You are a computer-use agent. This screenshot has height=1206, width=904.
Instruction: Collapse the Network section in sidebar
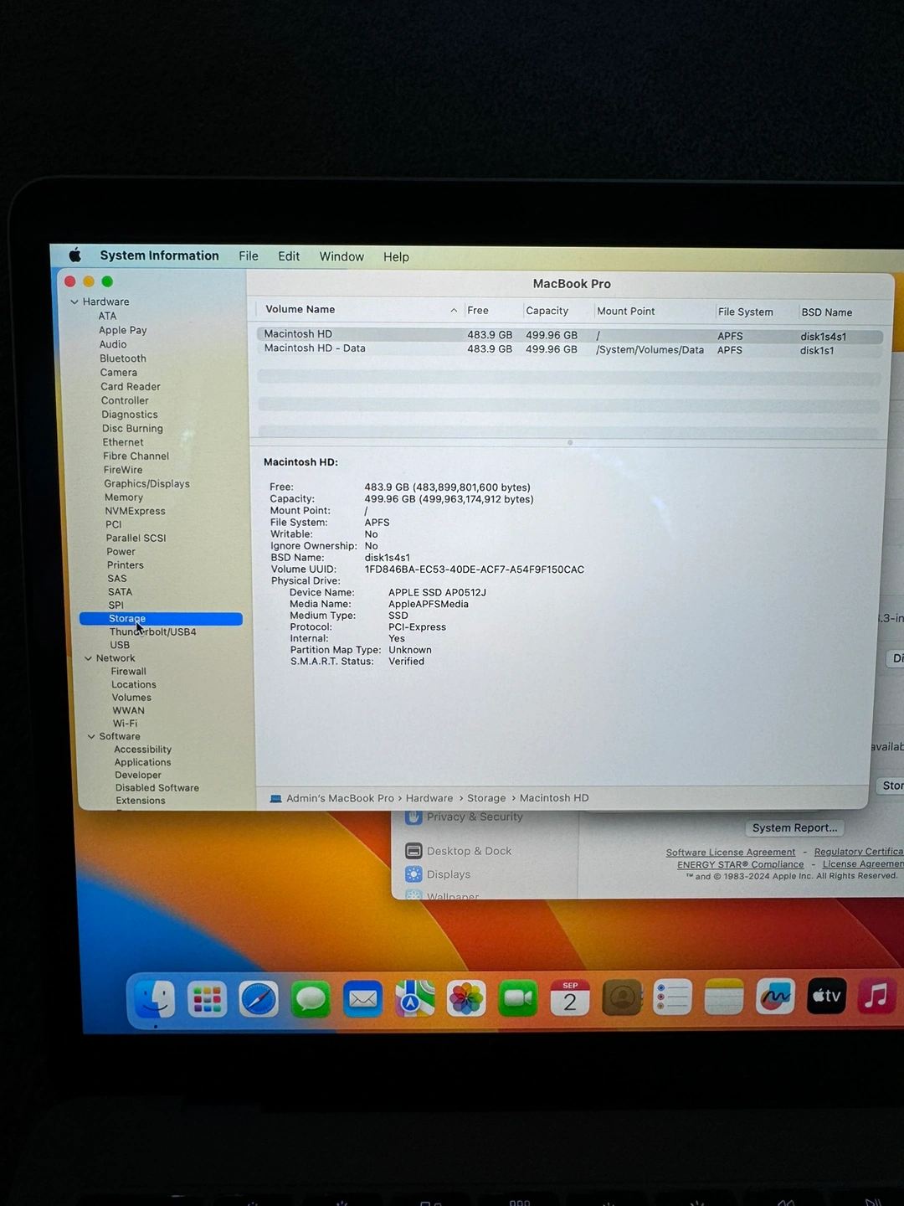[x=88, y=658]
